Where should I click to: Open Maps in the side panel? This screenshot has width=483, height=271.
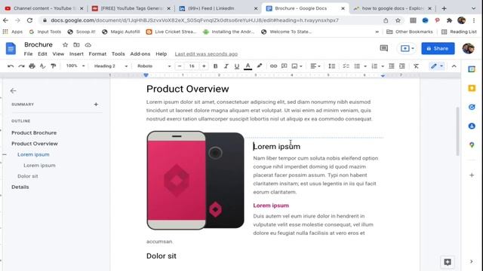472,145
